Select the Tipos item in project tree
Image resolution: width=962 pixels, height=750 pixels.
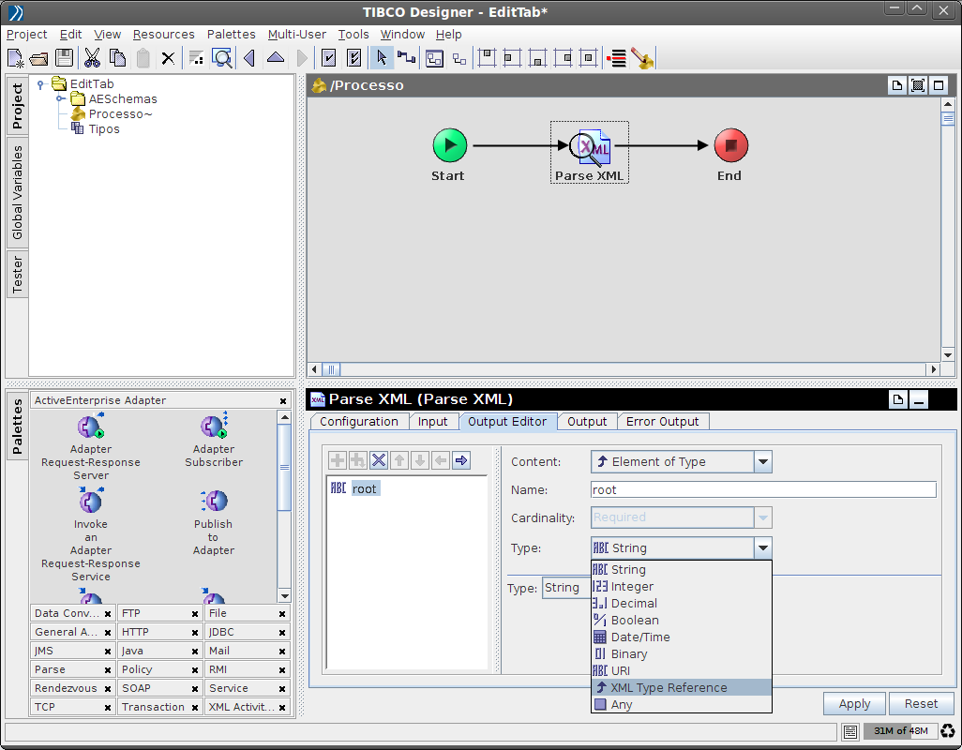[x=103, y=129]
